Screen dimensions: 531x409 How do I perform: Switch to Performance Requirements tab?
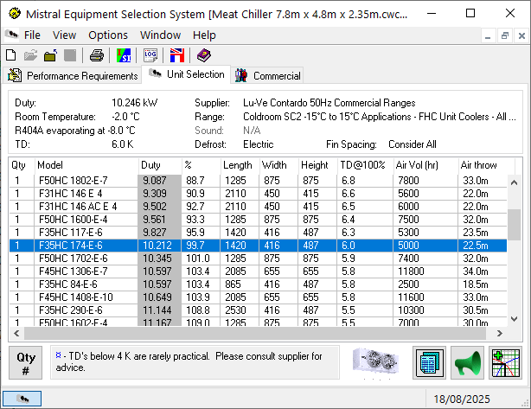click(73, 75)
